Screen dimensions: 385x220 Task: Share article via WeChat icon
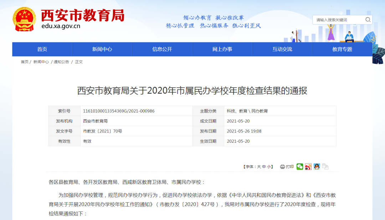300,167
